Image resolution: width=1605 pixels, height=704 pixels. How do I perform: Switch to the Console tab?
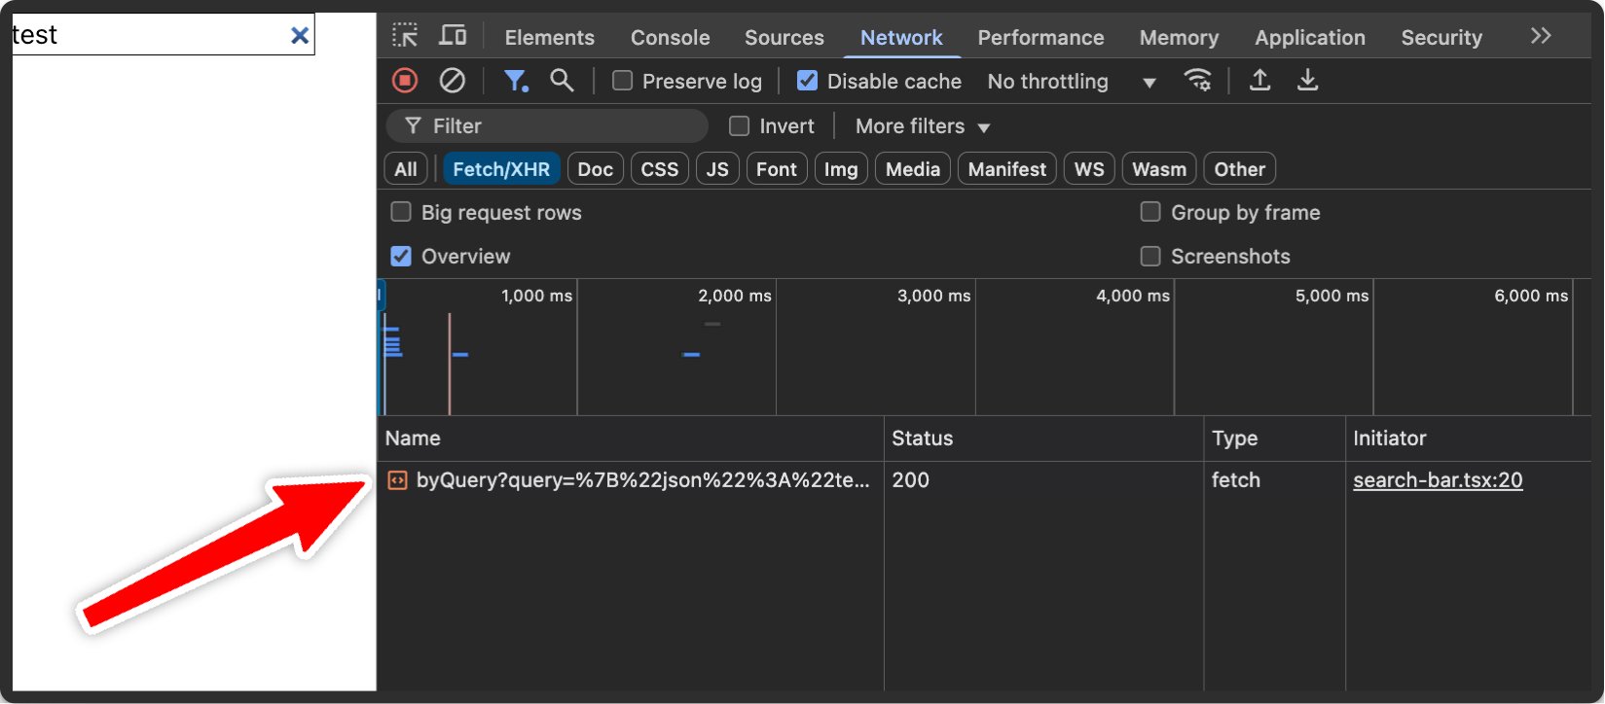tap(670, 38)
